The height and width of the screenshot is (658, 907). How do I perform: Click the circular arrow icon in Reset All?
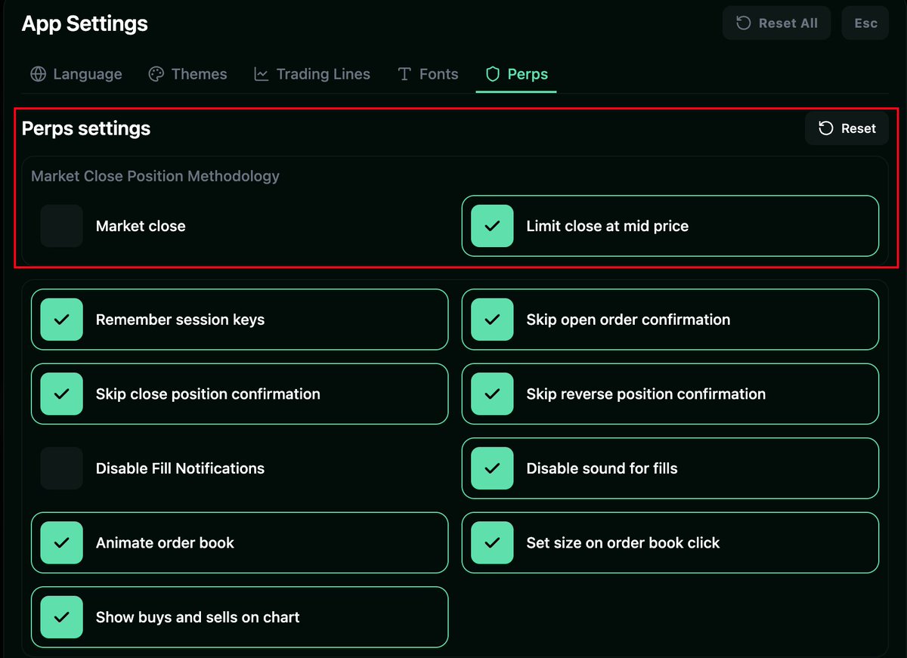pos(744,23)
